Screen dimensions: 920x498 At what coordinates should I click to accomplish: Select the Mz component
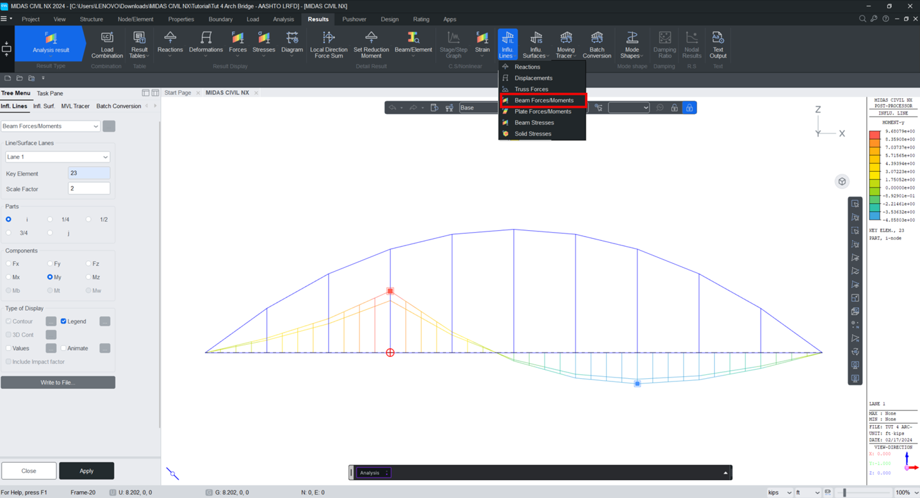click(88, 277)
